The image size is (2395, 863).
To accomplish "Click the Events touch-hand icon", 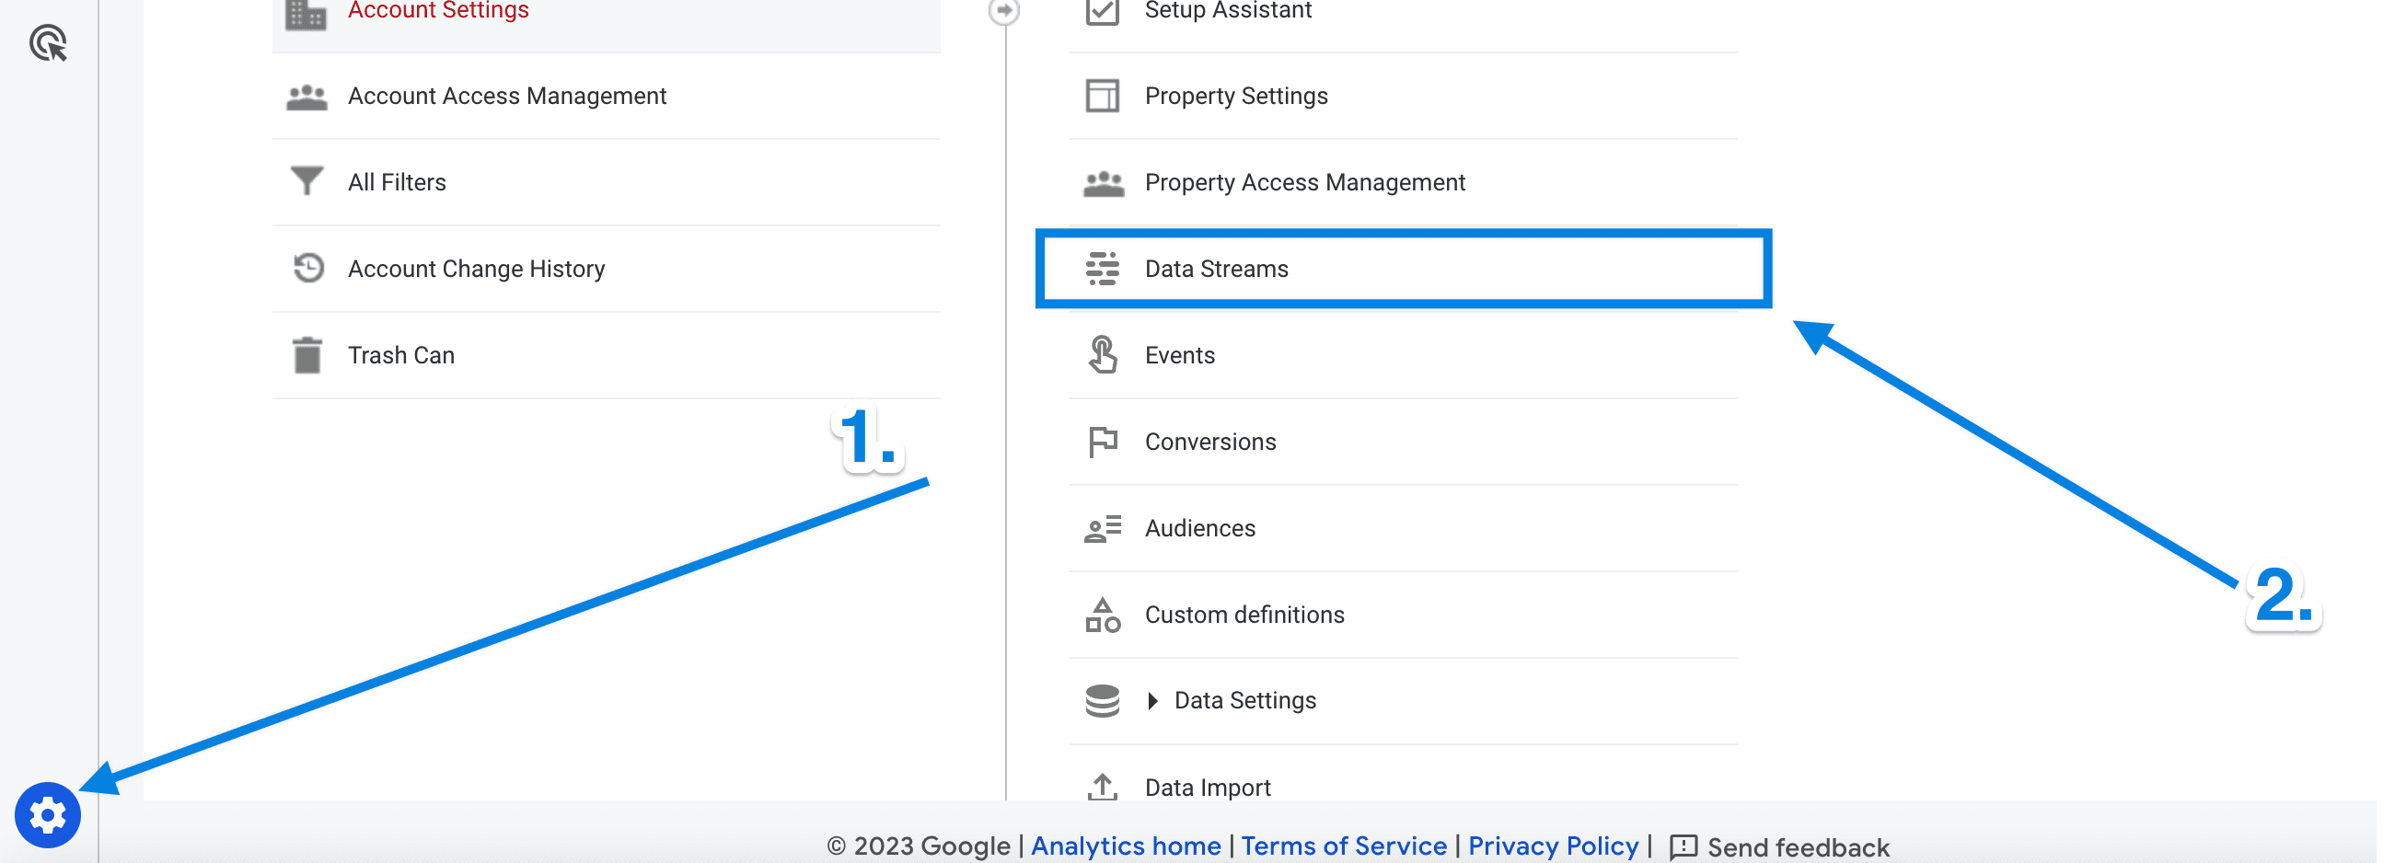I will coord(1103,355).
